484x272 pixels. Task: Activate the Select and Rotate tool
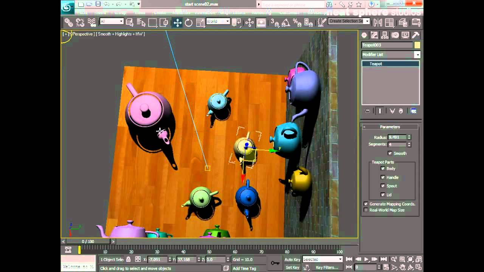[189, 23]
